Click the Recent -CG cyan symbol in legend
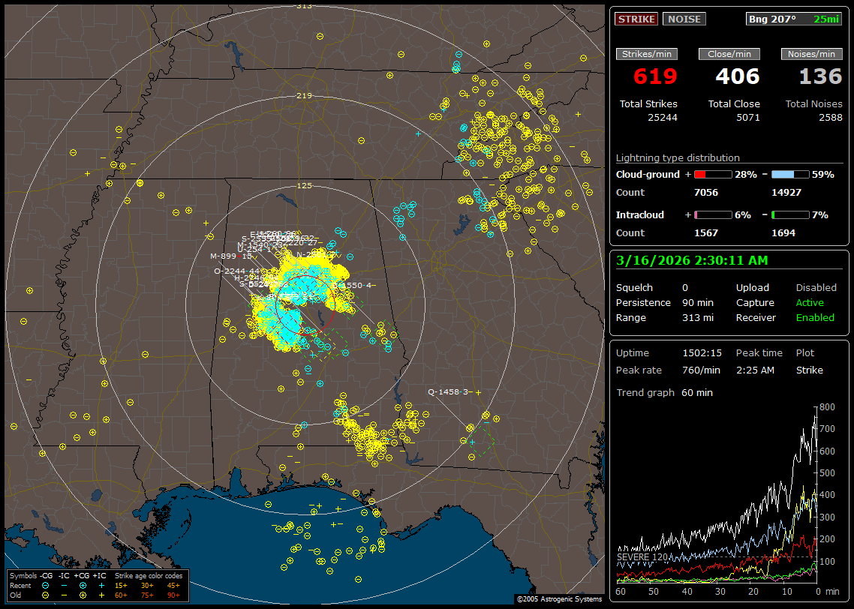854x609 pixels. [x=47, y=585]
